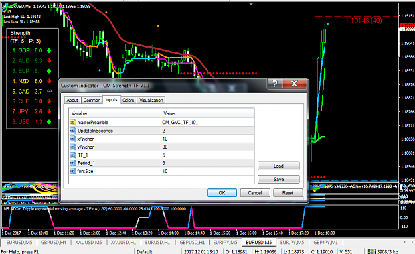
Task: Select the active EURUSD,M5 chart tab
Action: point(258,242)
